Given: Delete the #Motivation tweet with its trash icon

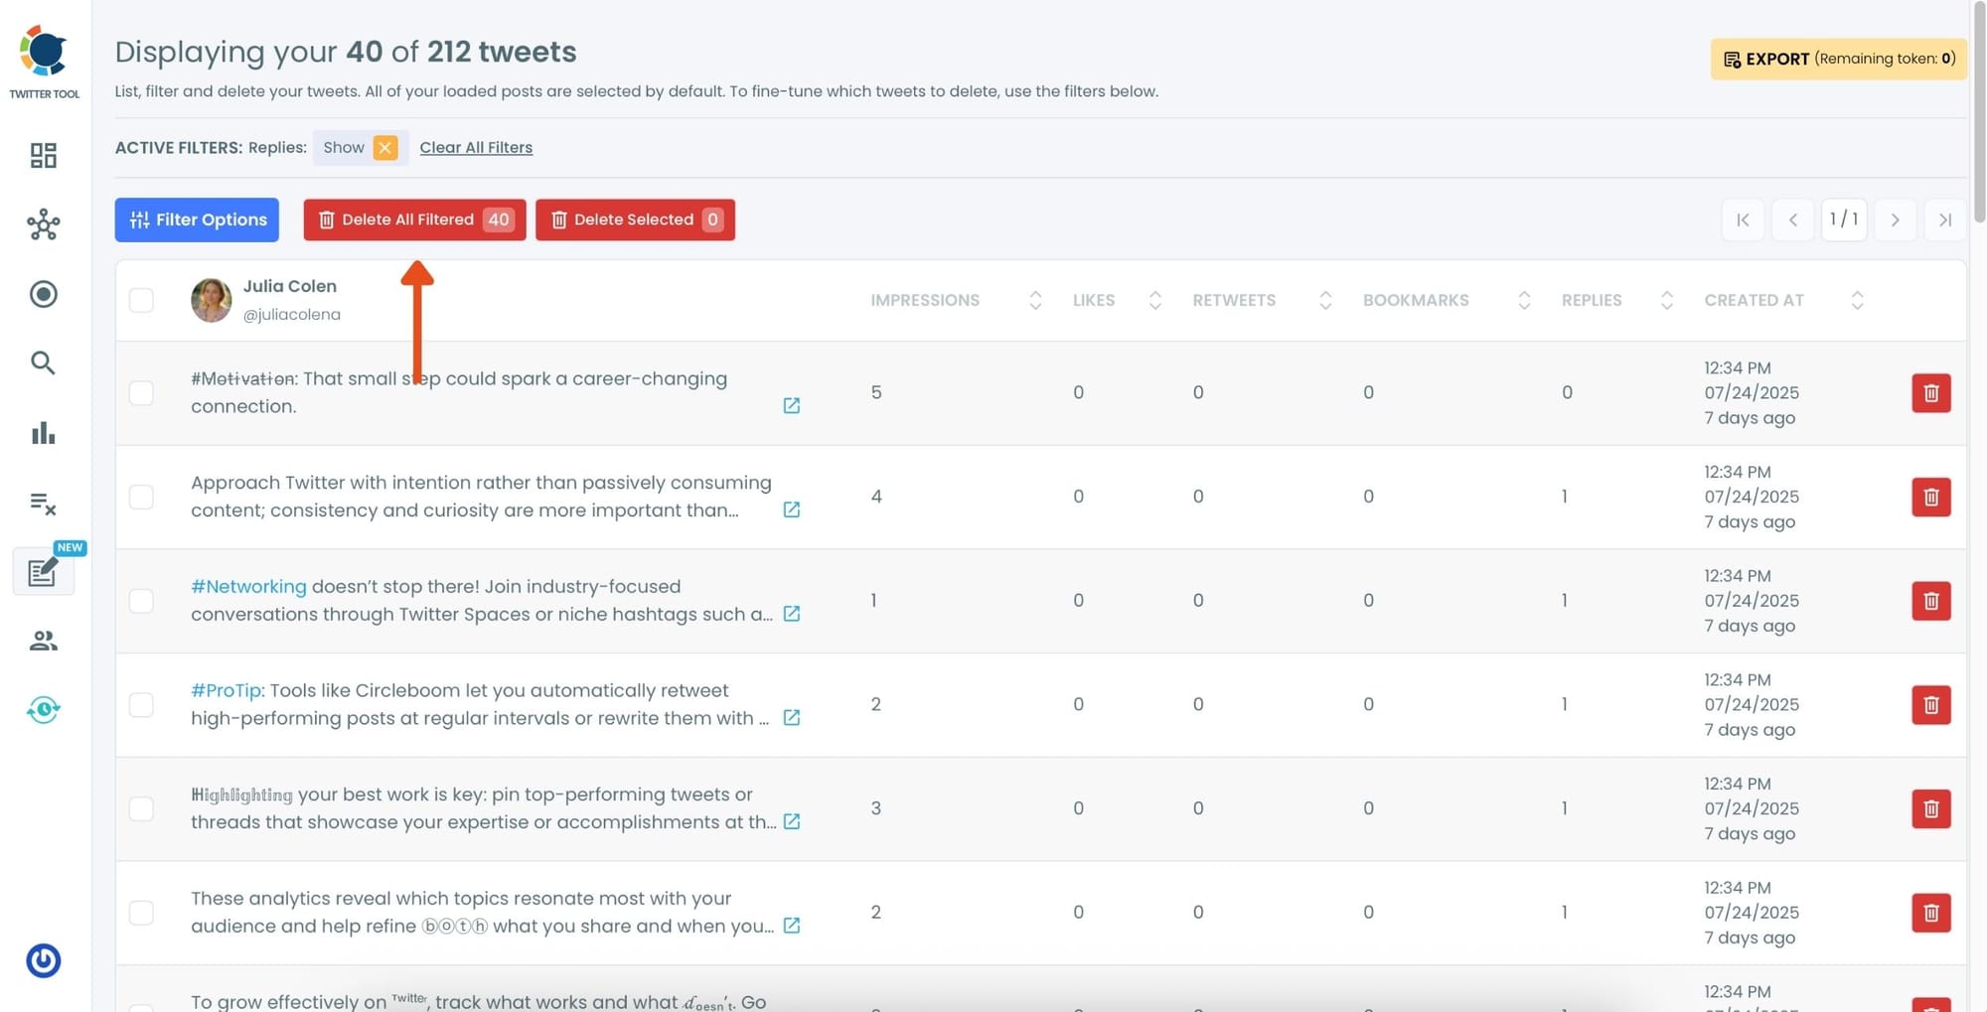Looking at the screenshot, I should point(1930,393).
